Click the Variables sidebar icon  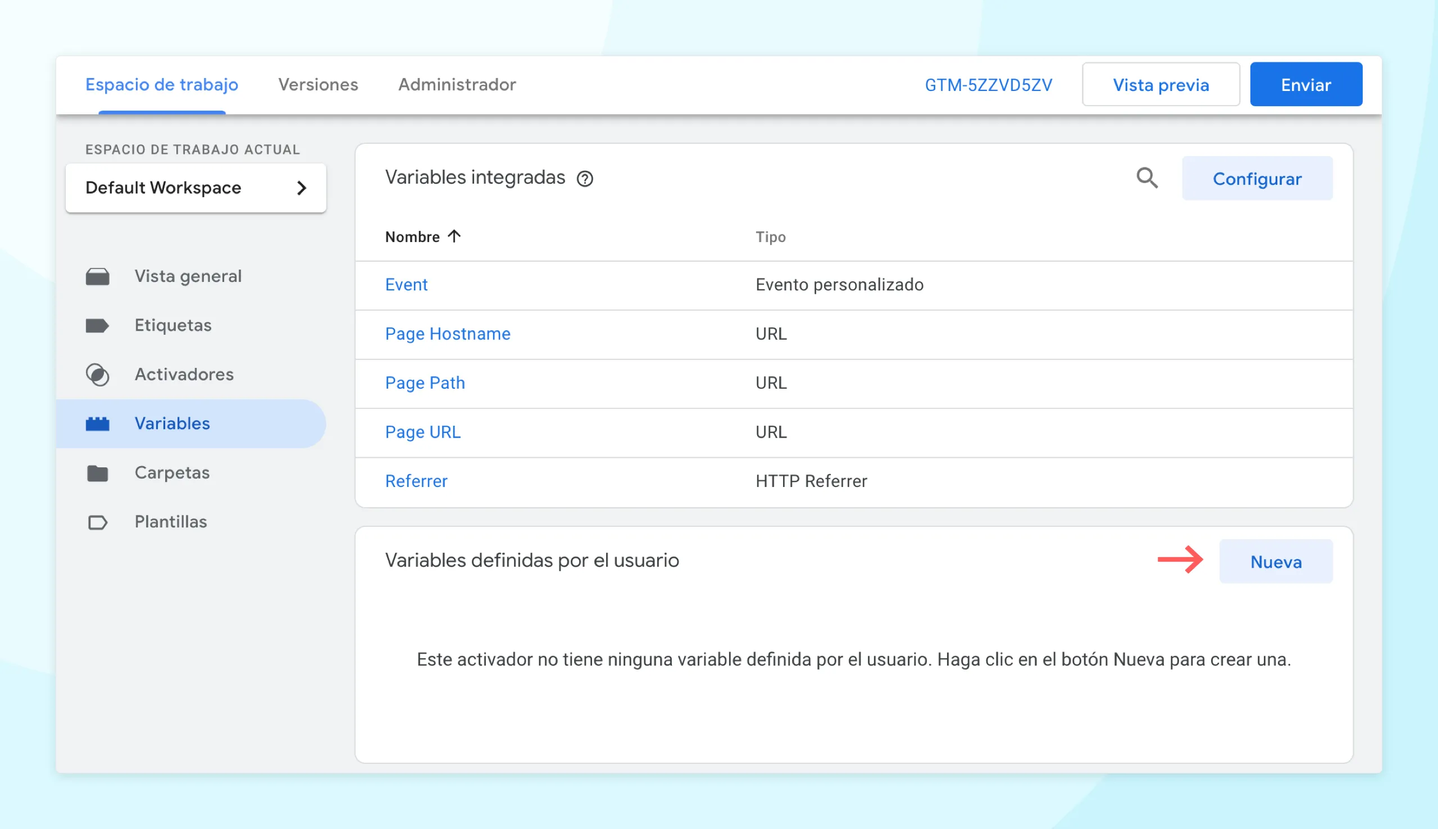coord(99,423)
